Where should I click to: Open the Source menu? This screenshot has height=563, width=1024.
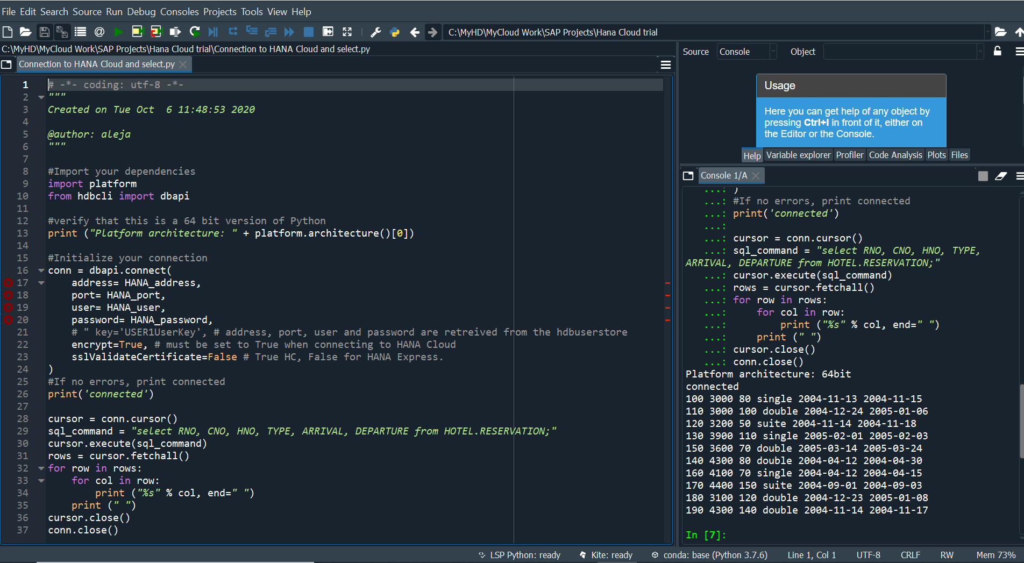pos(87,11)
